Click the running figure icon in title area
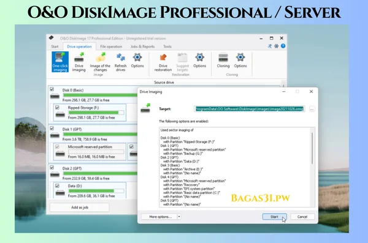368x243 pixels. (270, 46)
